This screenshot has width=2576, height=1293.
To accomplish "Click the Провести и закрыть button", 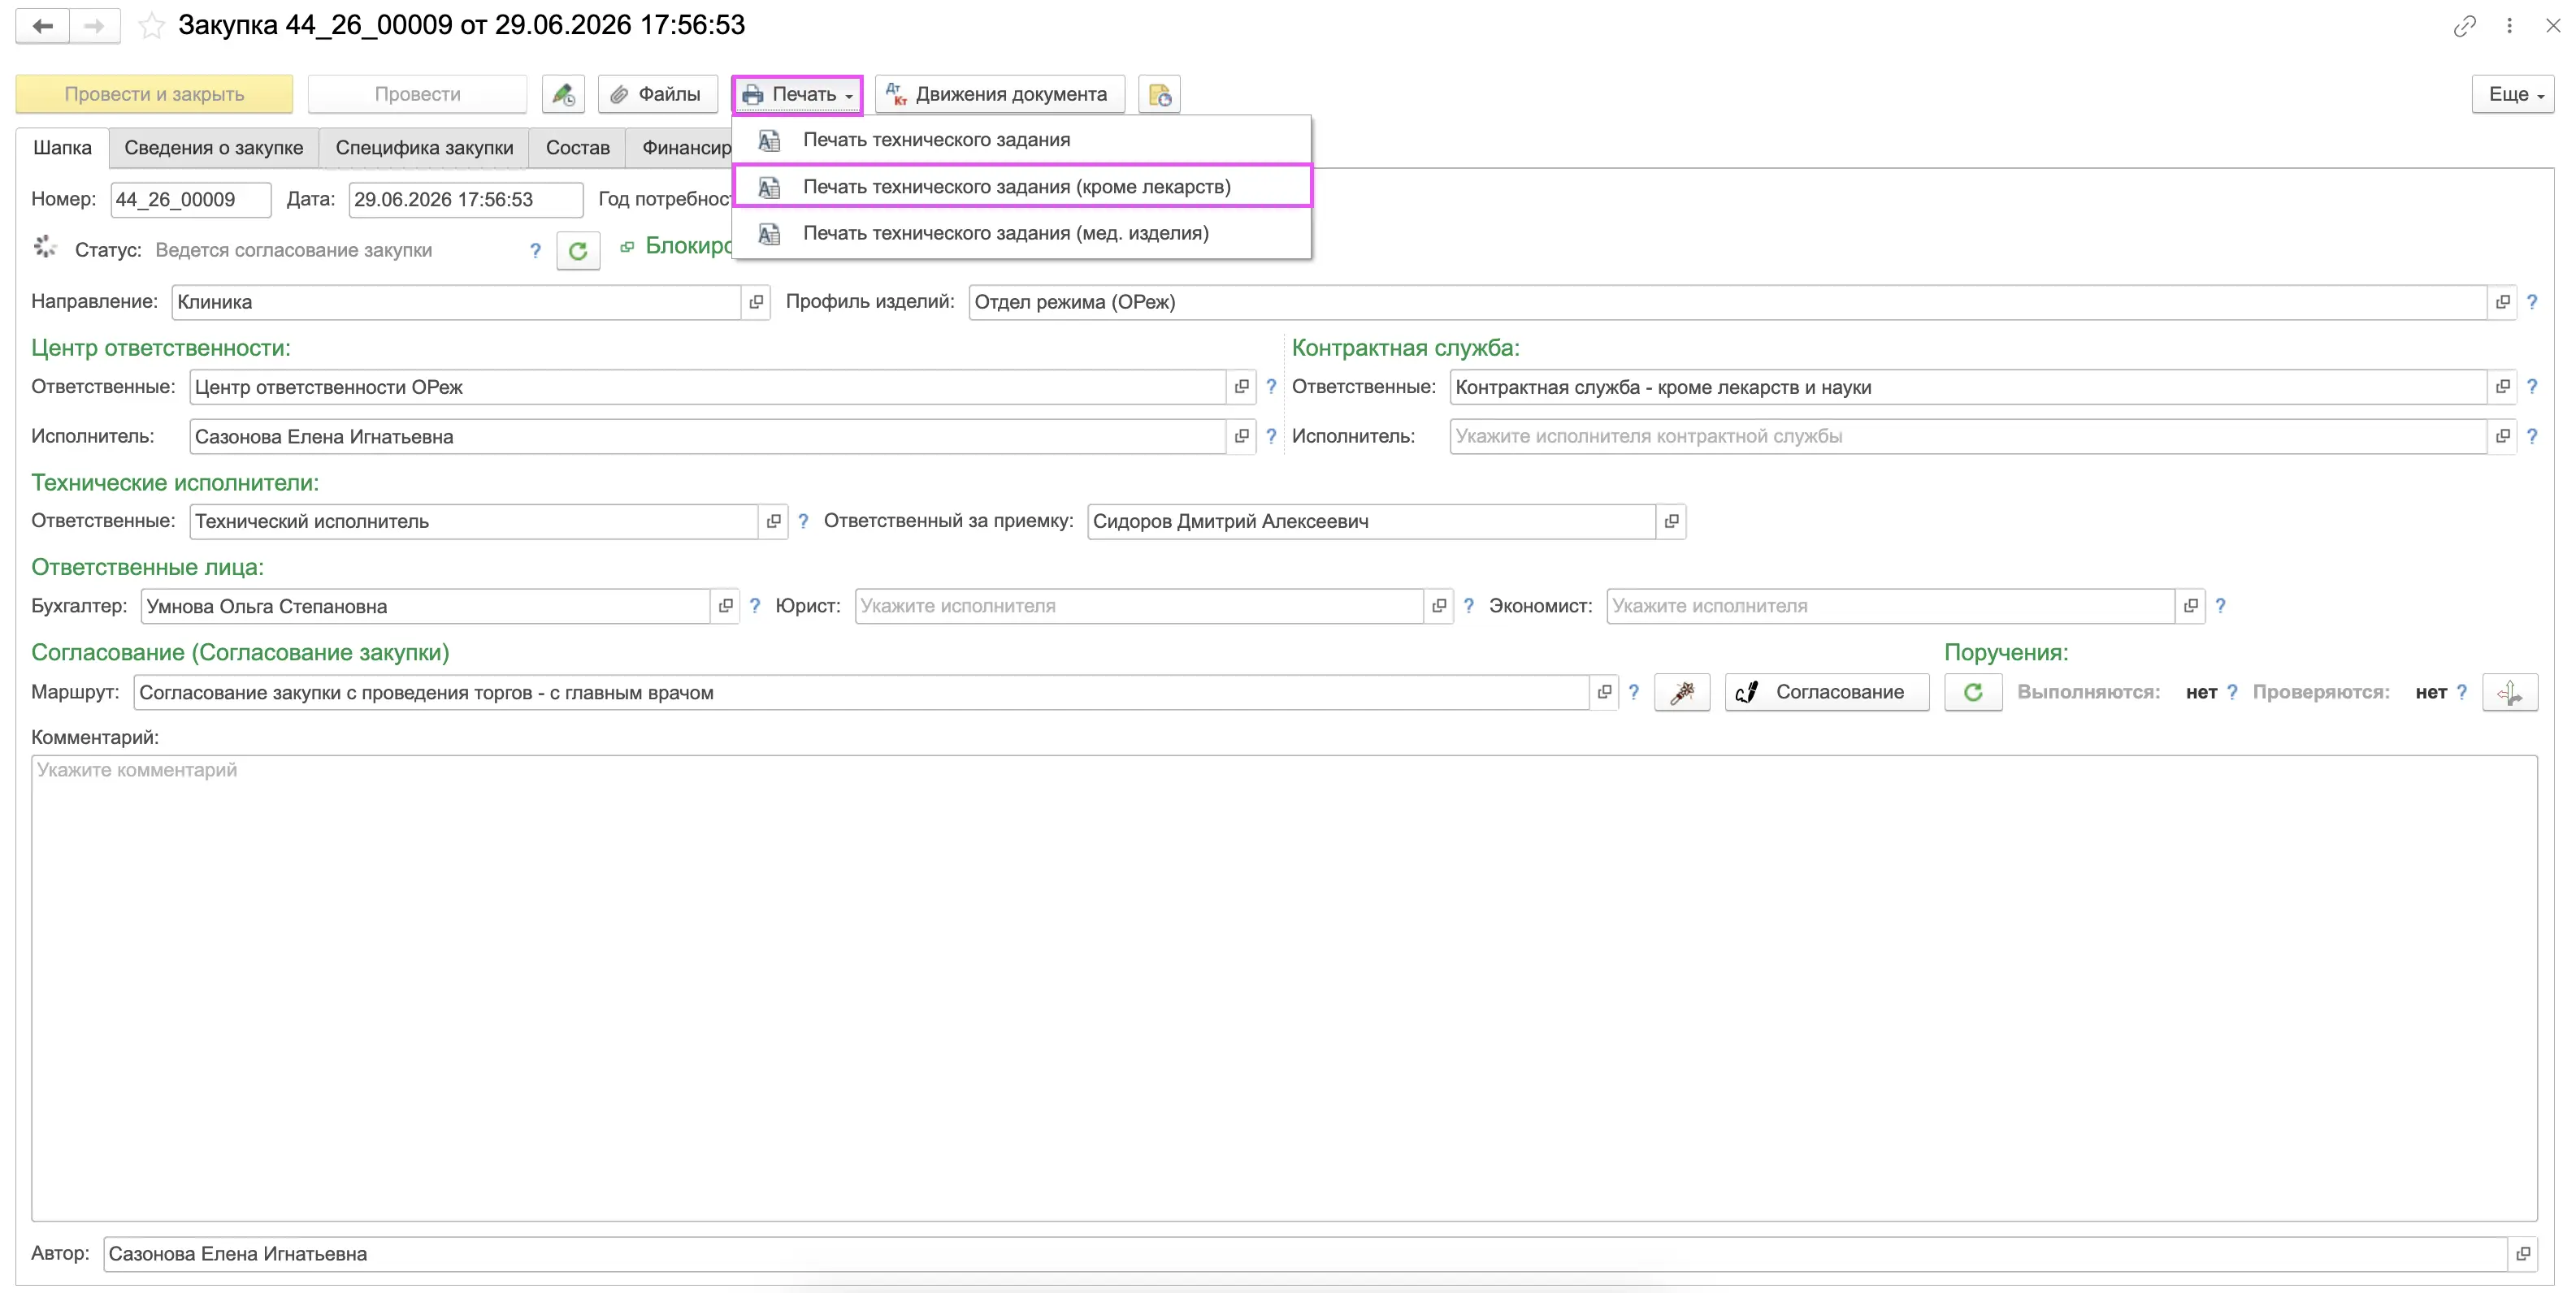I will [x=154, y=94].
